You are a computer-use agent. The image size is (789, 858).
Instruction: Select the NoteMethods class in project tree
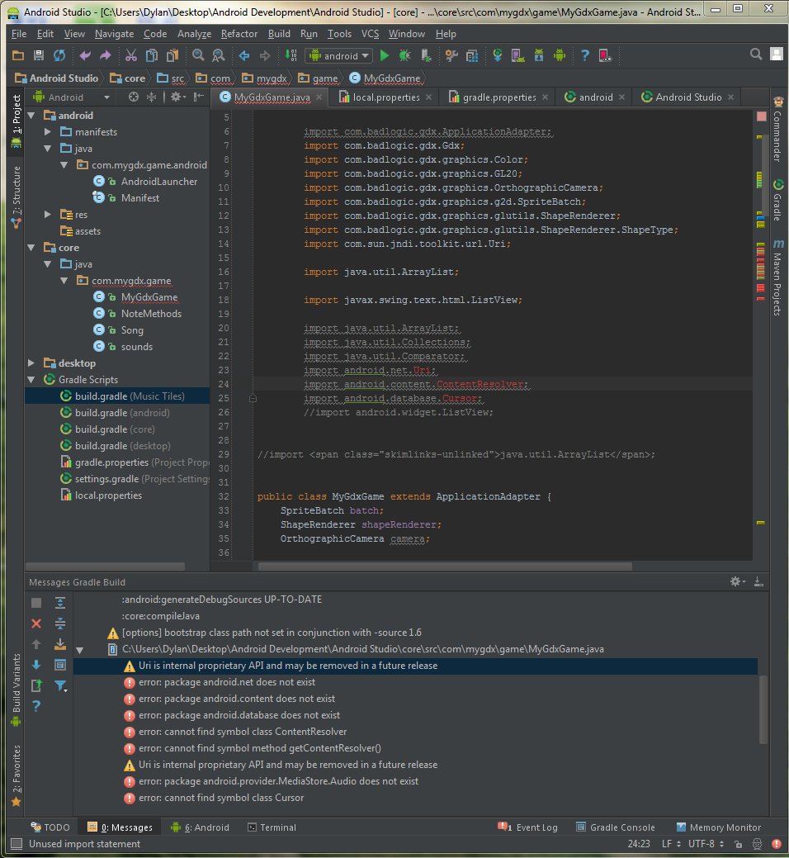coord(151,314)
